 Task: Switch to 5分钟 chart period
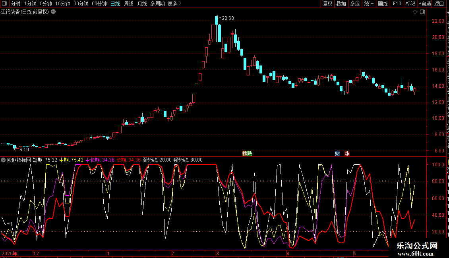46,4
